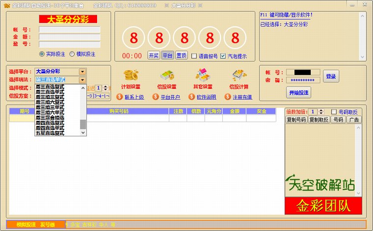373x231 pixels.
Task: Open 其它设置 house icon
Action: click(x=203, y=75)
